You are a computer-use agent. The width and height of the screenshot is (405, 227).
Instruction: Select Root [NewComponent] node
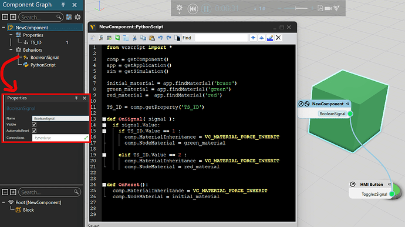tap(38, 202)
